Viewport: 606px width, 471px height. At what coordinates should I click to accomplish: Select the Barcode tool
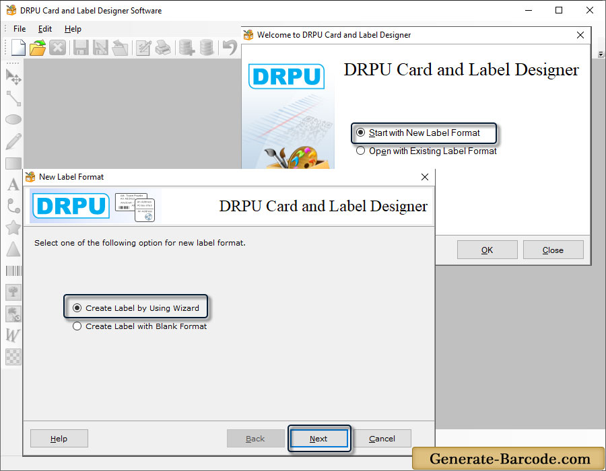[x=13, y=271]
